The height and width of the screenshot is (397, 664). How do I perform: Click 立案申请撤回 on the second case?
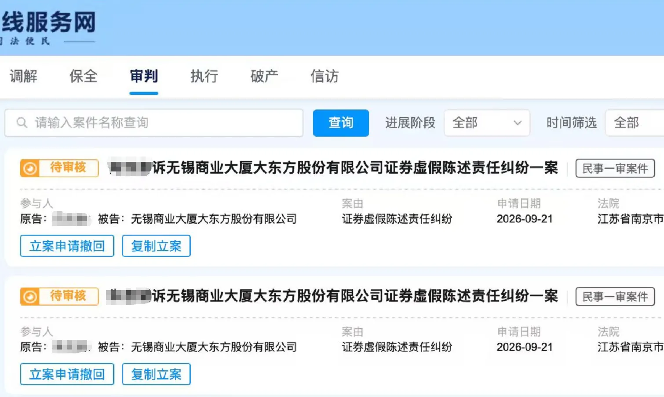coord(67,374)
